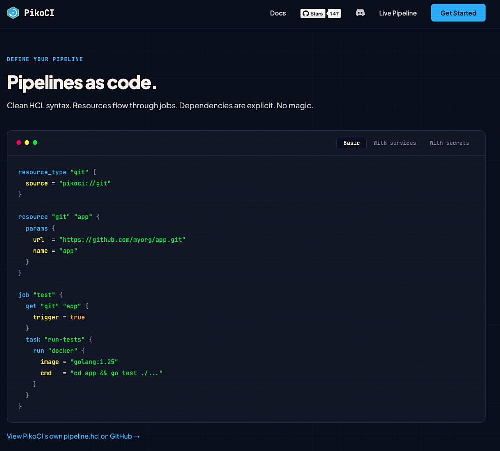Open the Discord icon link
Screen dimensions: 500x451
360,13
